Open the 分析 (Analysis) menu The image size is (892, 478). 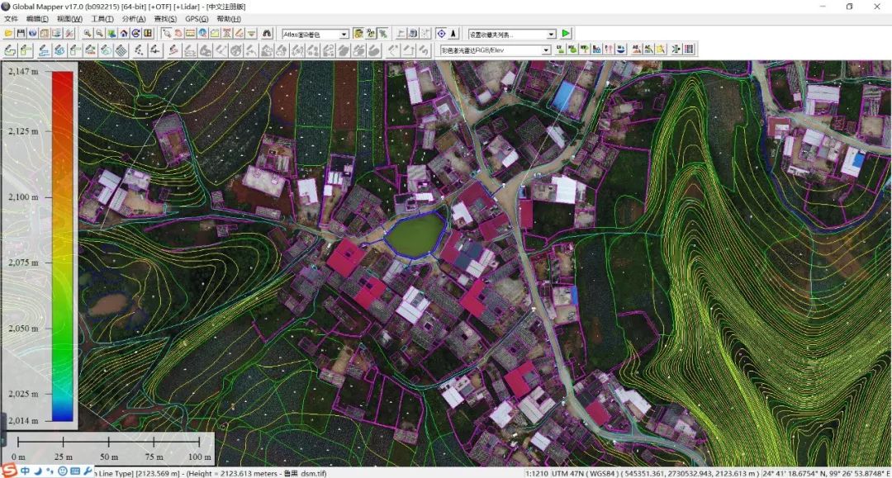coord(133,19)
